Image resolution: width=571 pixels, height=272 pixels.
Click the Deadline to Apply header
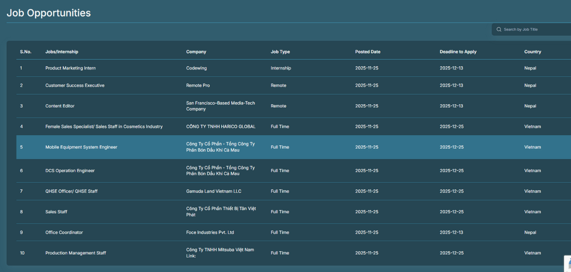click(458, 52)
